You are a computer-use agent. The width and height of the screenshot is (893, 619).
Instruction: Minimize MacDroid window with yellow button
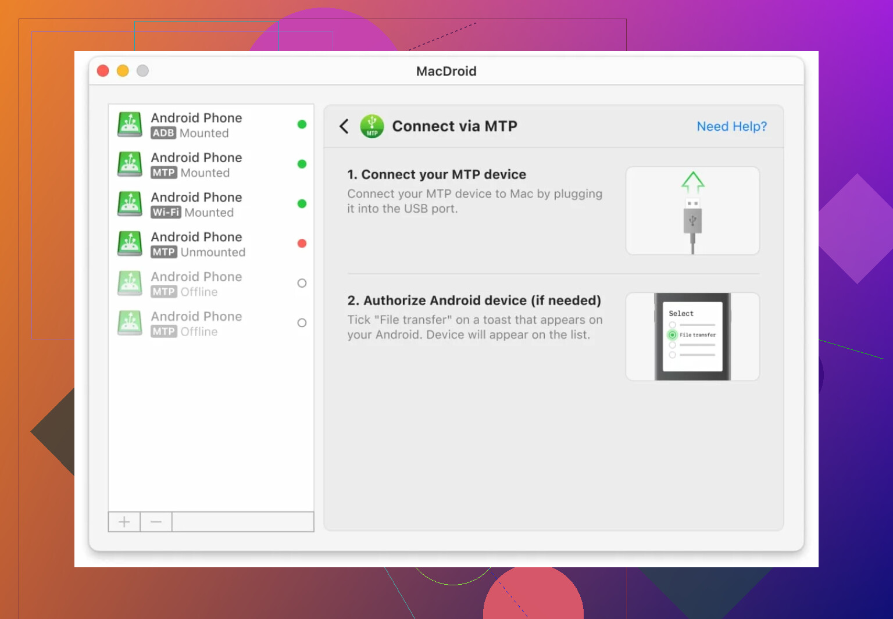click(123, 71)
